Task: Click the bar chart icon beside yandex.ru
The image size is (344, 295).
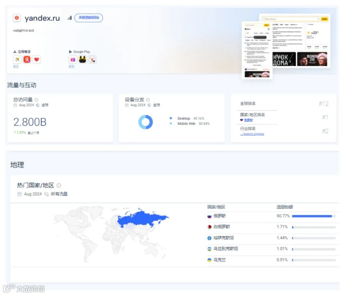Action: pos(70,18)
